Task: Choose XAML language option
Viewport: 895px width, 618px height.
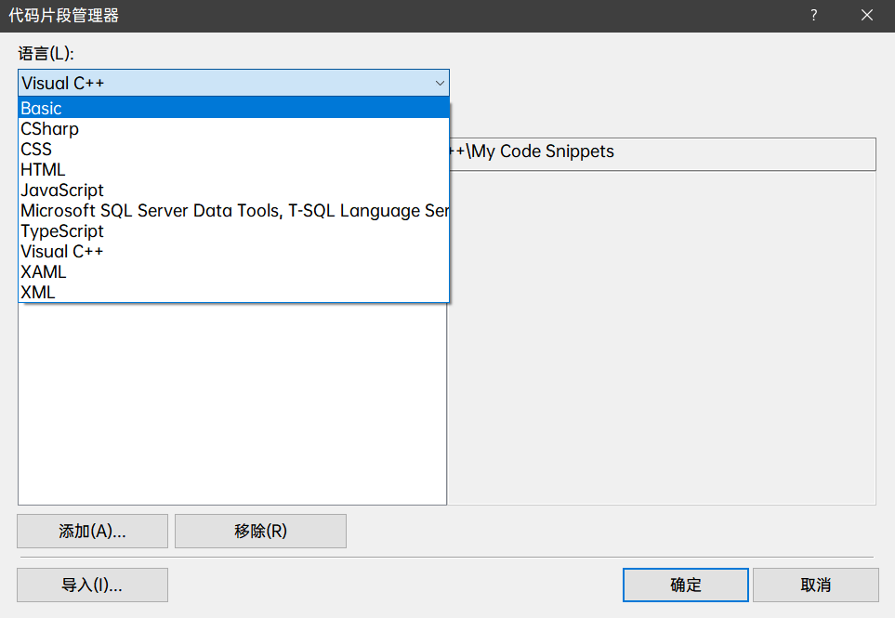Action: (233, 272)
